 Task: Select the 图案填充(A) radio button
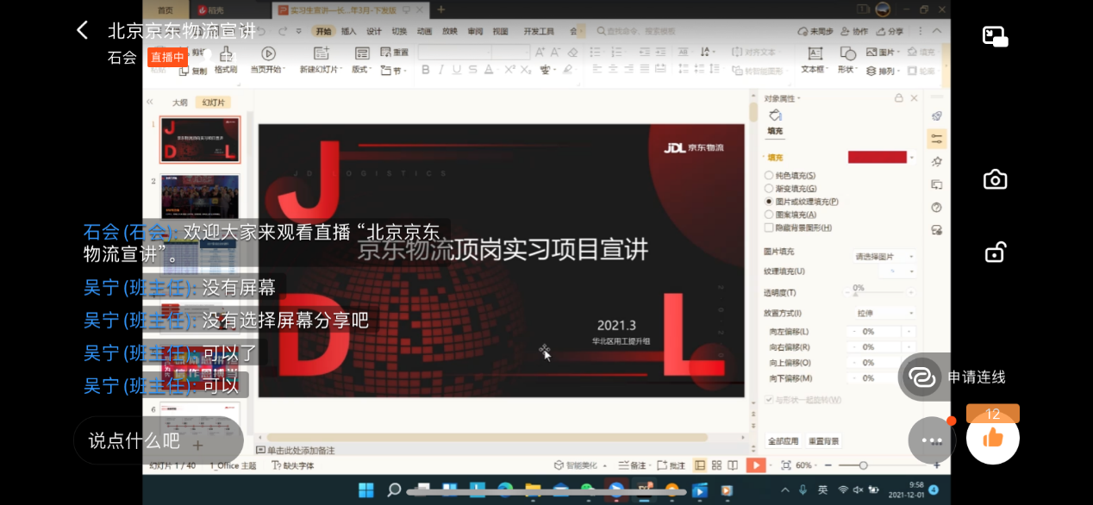769,215
